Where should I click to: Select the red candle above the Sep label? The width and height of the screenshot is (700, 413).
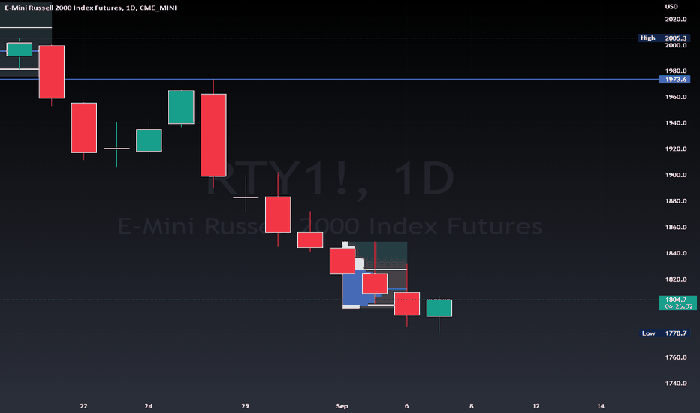(342, 261)
